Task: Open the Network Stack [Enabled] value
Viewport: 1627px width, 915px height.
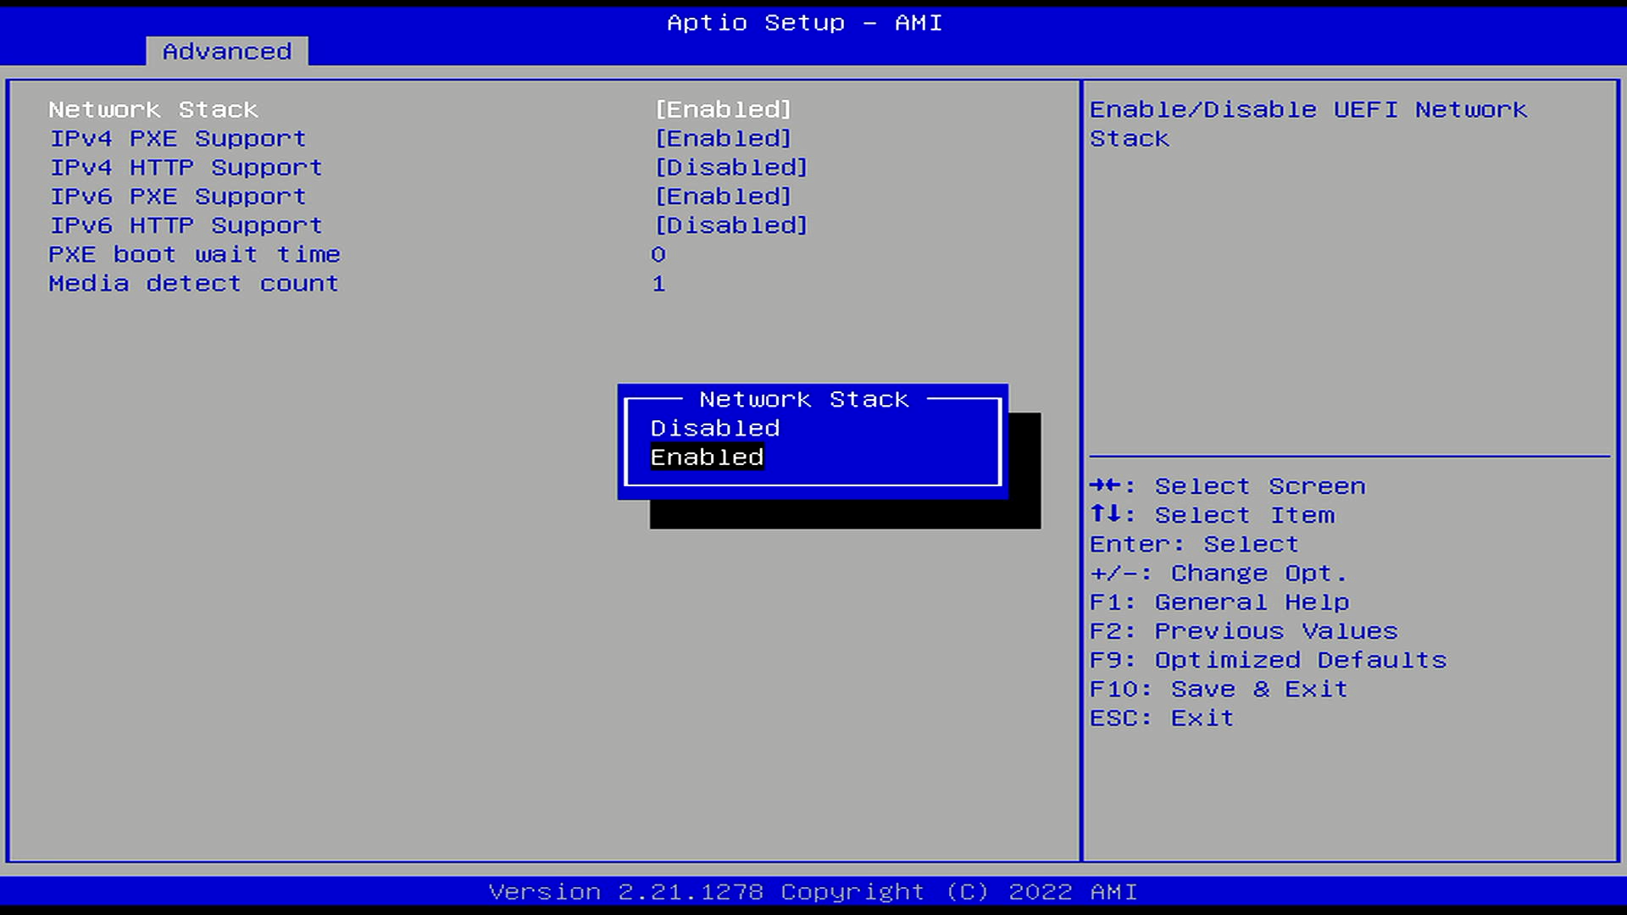Action: (723, 110)
